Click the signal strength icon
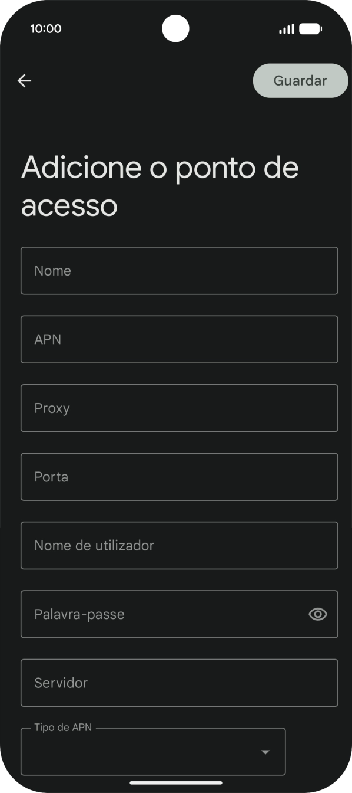The width and height of the screenshot is (352, 793). (286, 28)
